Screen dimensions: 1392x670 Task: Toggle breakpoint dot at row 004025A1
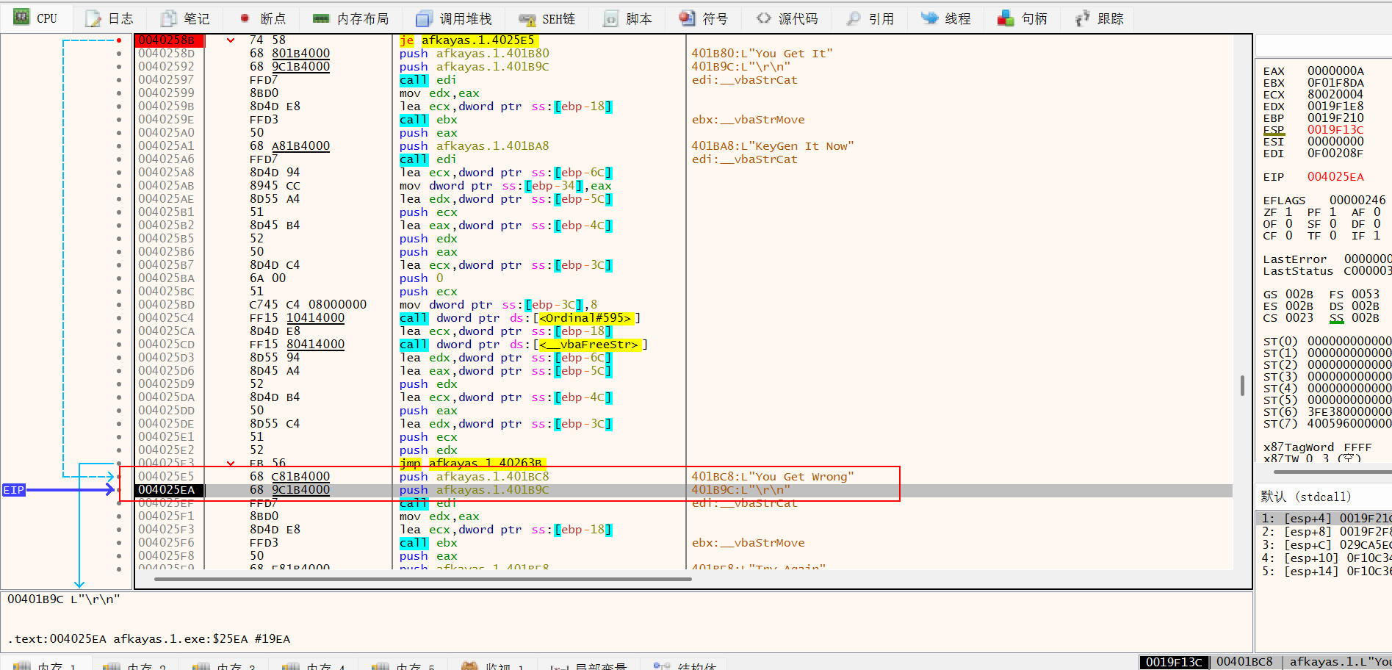[x=119, y=146]
